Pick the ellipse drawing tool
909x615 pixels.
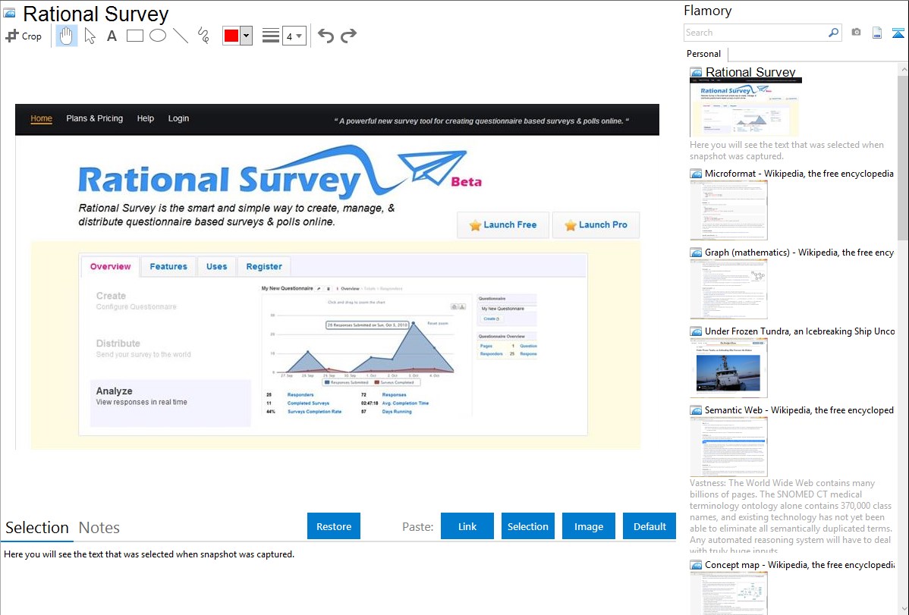pos(158,36)
